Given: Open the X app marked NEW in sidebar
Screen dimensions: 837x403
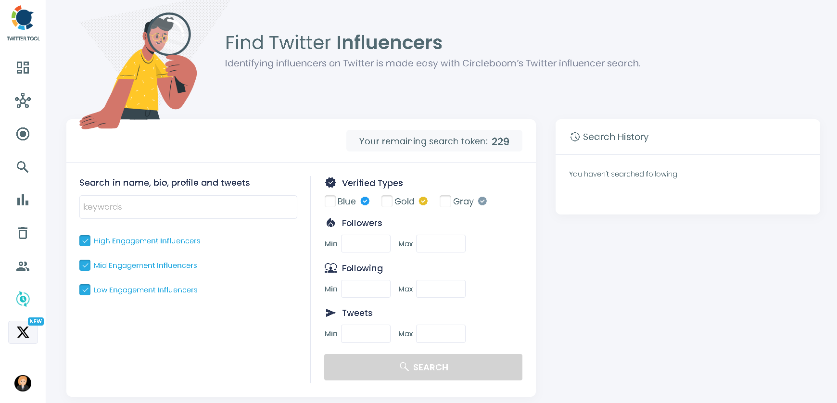Looking at the screenshot, I should pyautogui.click(x=23, y=332).
